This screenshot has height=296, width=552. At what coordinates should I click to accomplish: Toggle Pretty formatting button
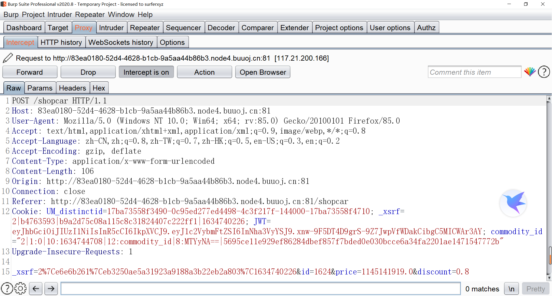536,289
